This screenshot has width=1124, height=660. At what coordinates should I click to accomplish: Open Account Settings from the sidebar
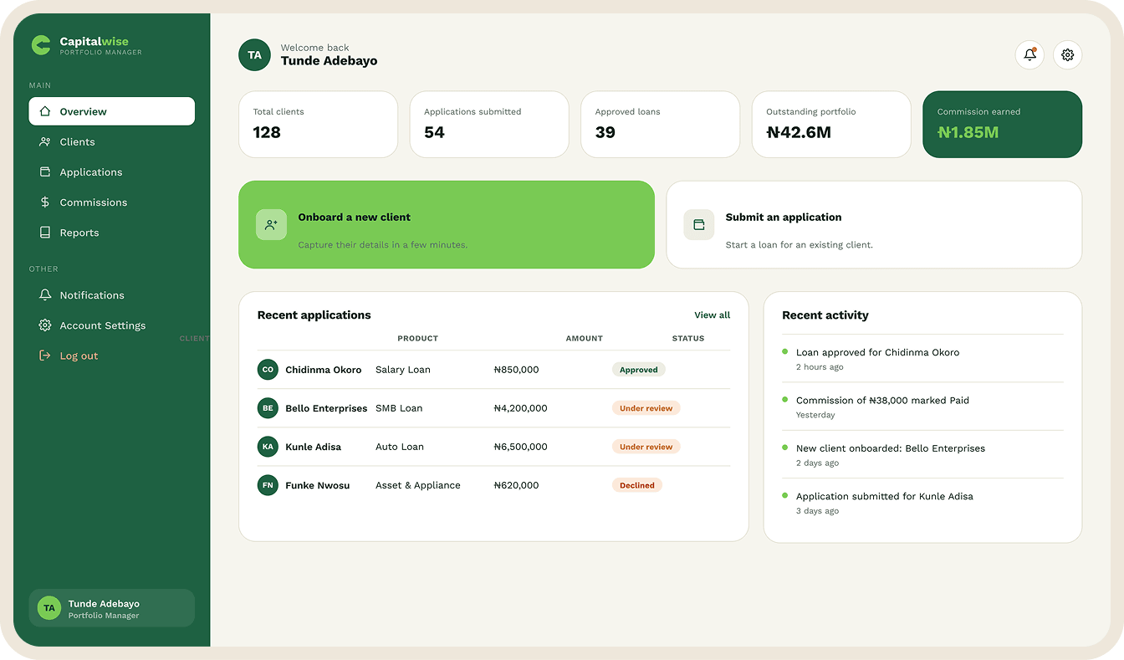(112, 325)
